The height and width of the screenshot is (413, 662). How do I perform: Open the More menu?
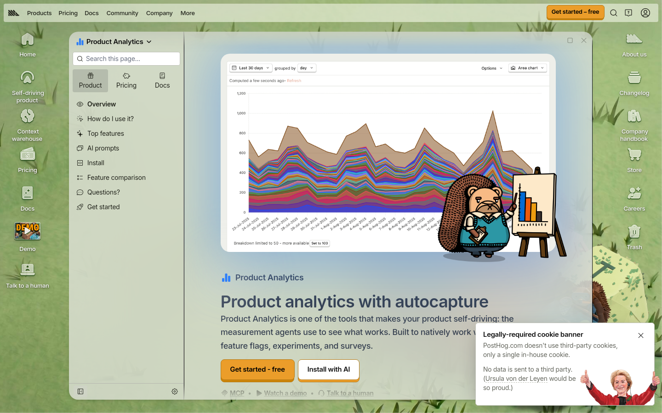[x=188, y=13]
